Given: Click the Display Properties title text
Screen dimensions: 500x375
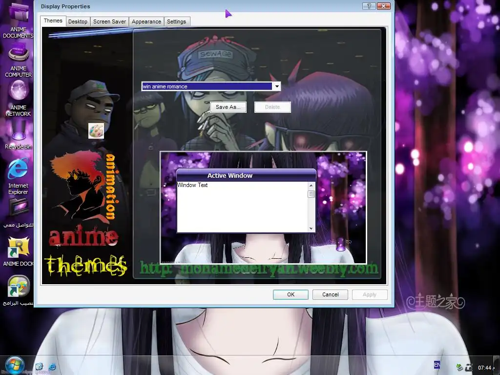Looking at the screenshot, I should tap(65, 6).
